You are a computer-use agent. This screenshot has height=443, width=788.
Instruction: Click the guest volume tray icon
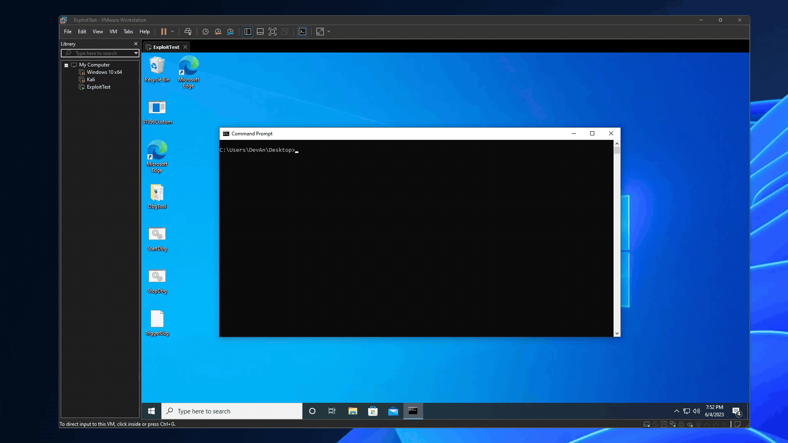tap(696, 411)
